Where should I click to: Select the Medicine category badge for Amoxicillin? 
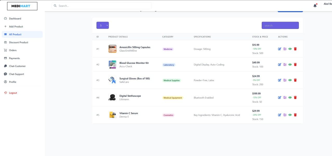point(168,49)
